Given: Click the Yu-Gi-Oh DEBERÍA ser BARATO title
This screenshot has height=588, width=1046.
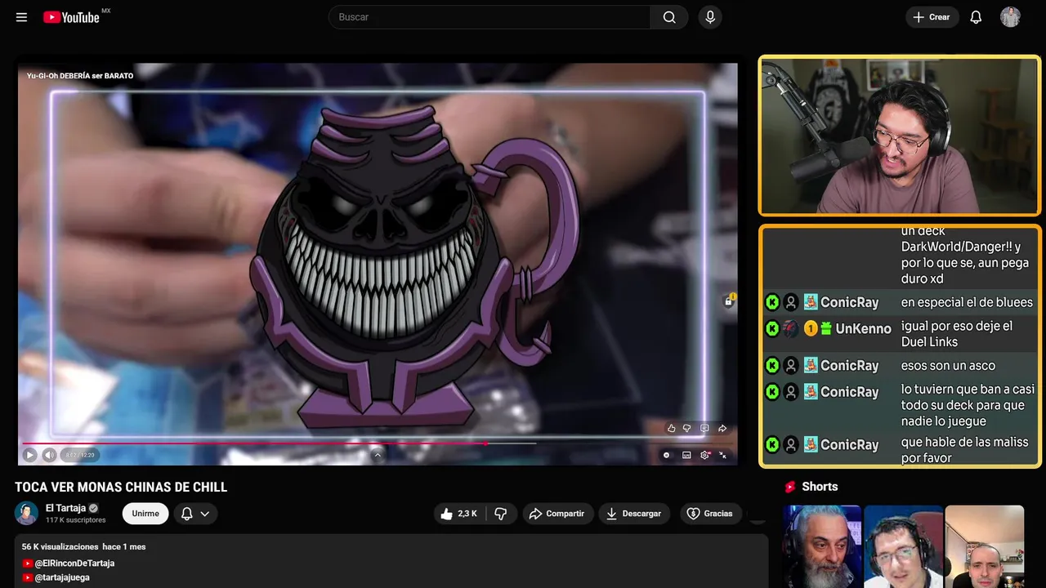Looking at the screenshot, I should (x=80, y=76).
